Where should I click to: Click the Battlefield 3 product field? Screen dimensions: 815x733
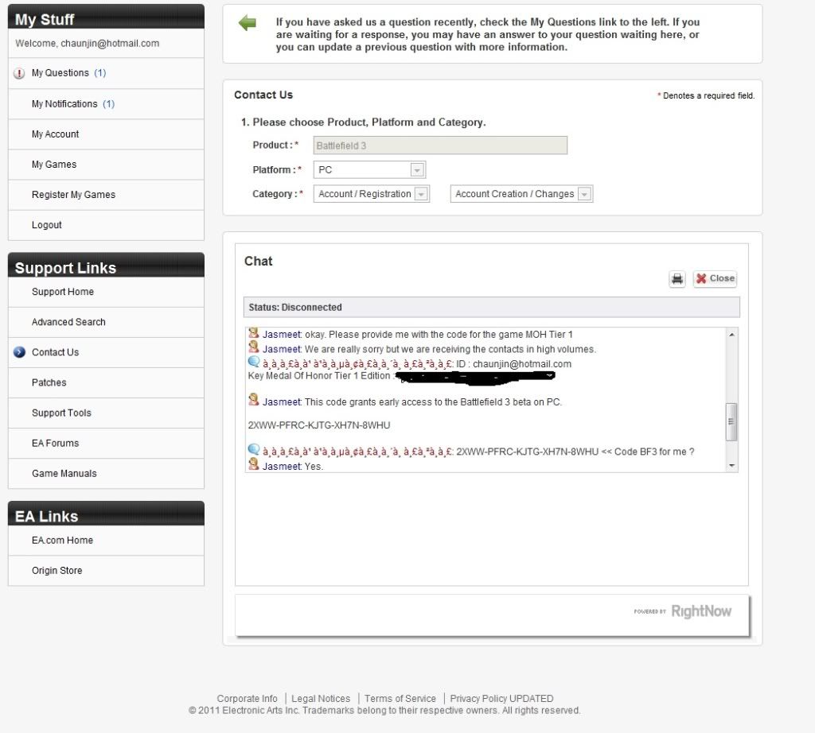point(440,145)
